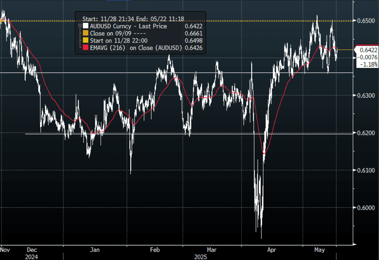
Task: Click the yellow Start on 11/28 swatch
Action: pyautogui.click(x=86, y=40)
